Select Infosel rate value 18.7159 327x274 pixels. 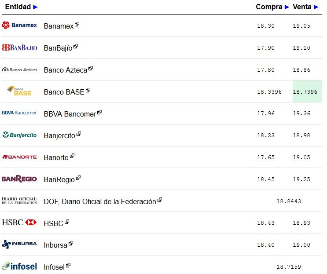click(x=289, y=267)
